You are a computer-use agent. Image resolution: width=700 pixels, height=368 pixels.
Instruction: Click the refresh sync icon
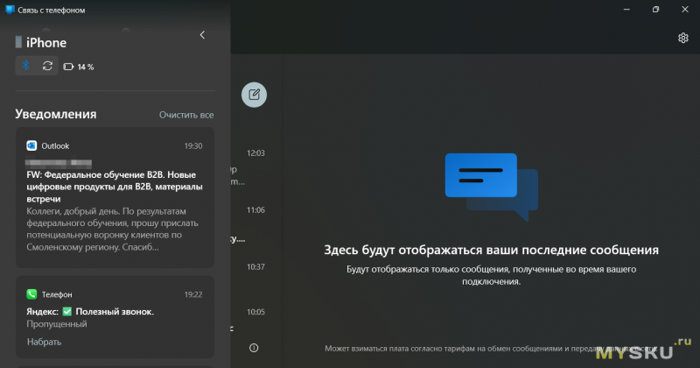[47, 66]
